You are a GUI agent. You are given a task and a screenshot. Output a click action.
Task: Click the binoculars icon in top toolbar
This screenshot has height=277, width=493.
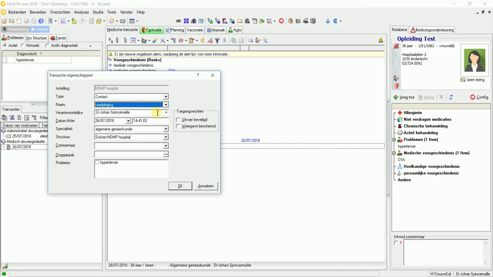tap(247, 21)
